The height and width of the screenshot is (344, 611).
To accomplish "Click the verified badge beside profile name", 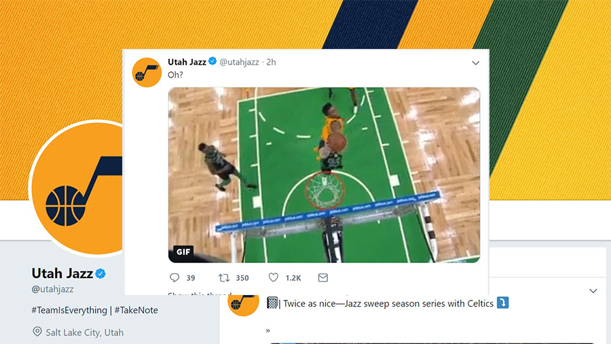I will click(100, 274).
